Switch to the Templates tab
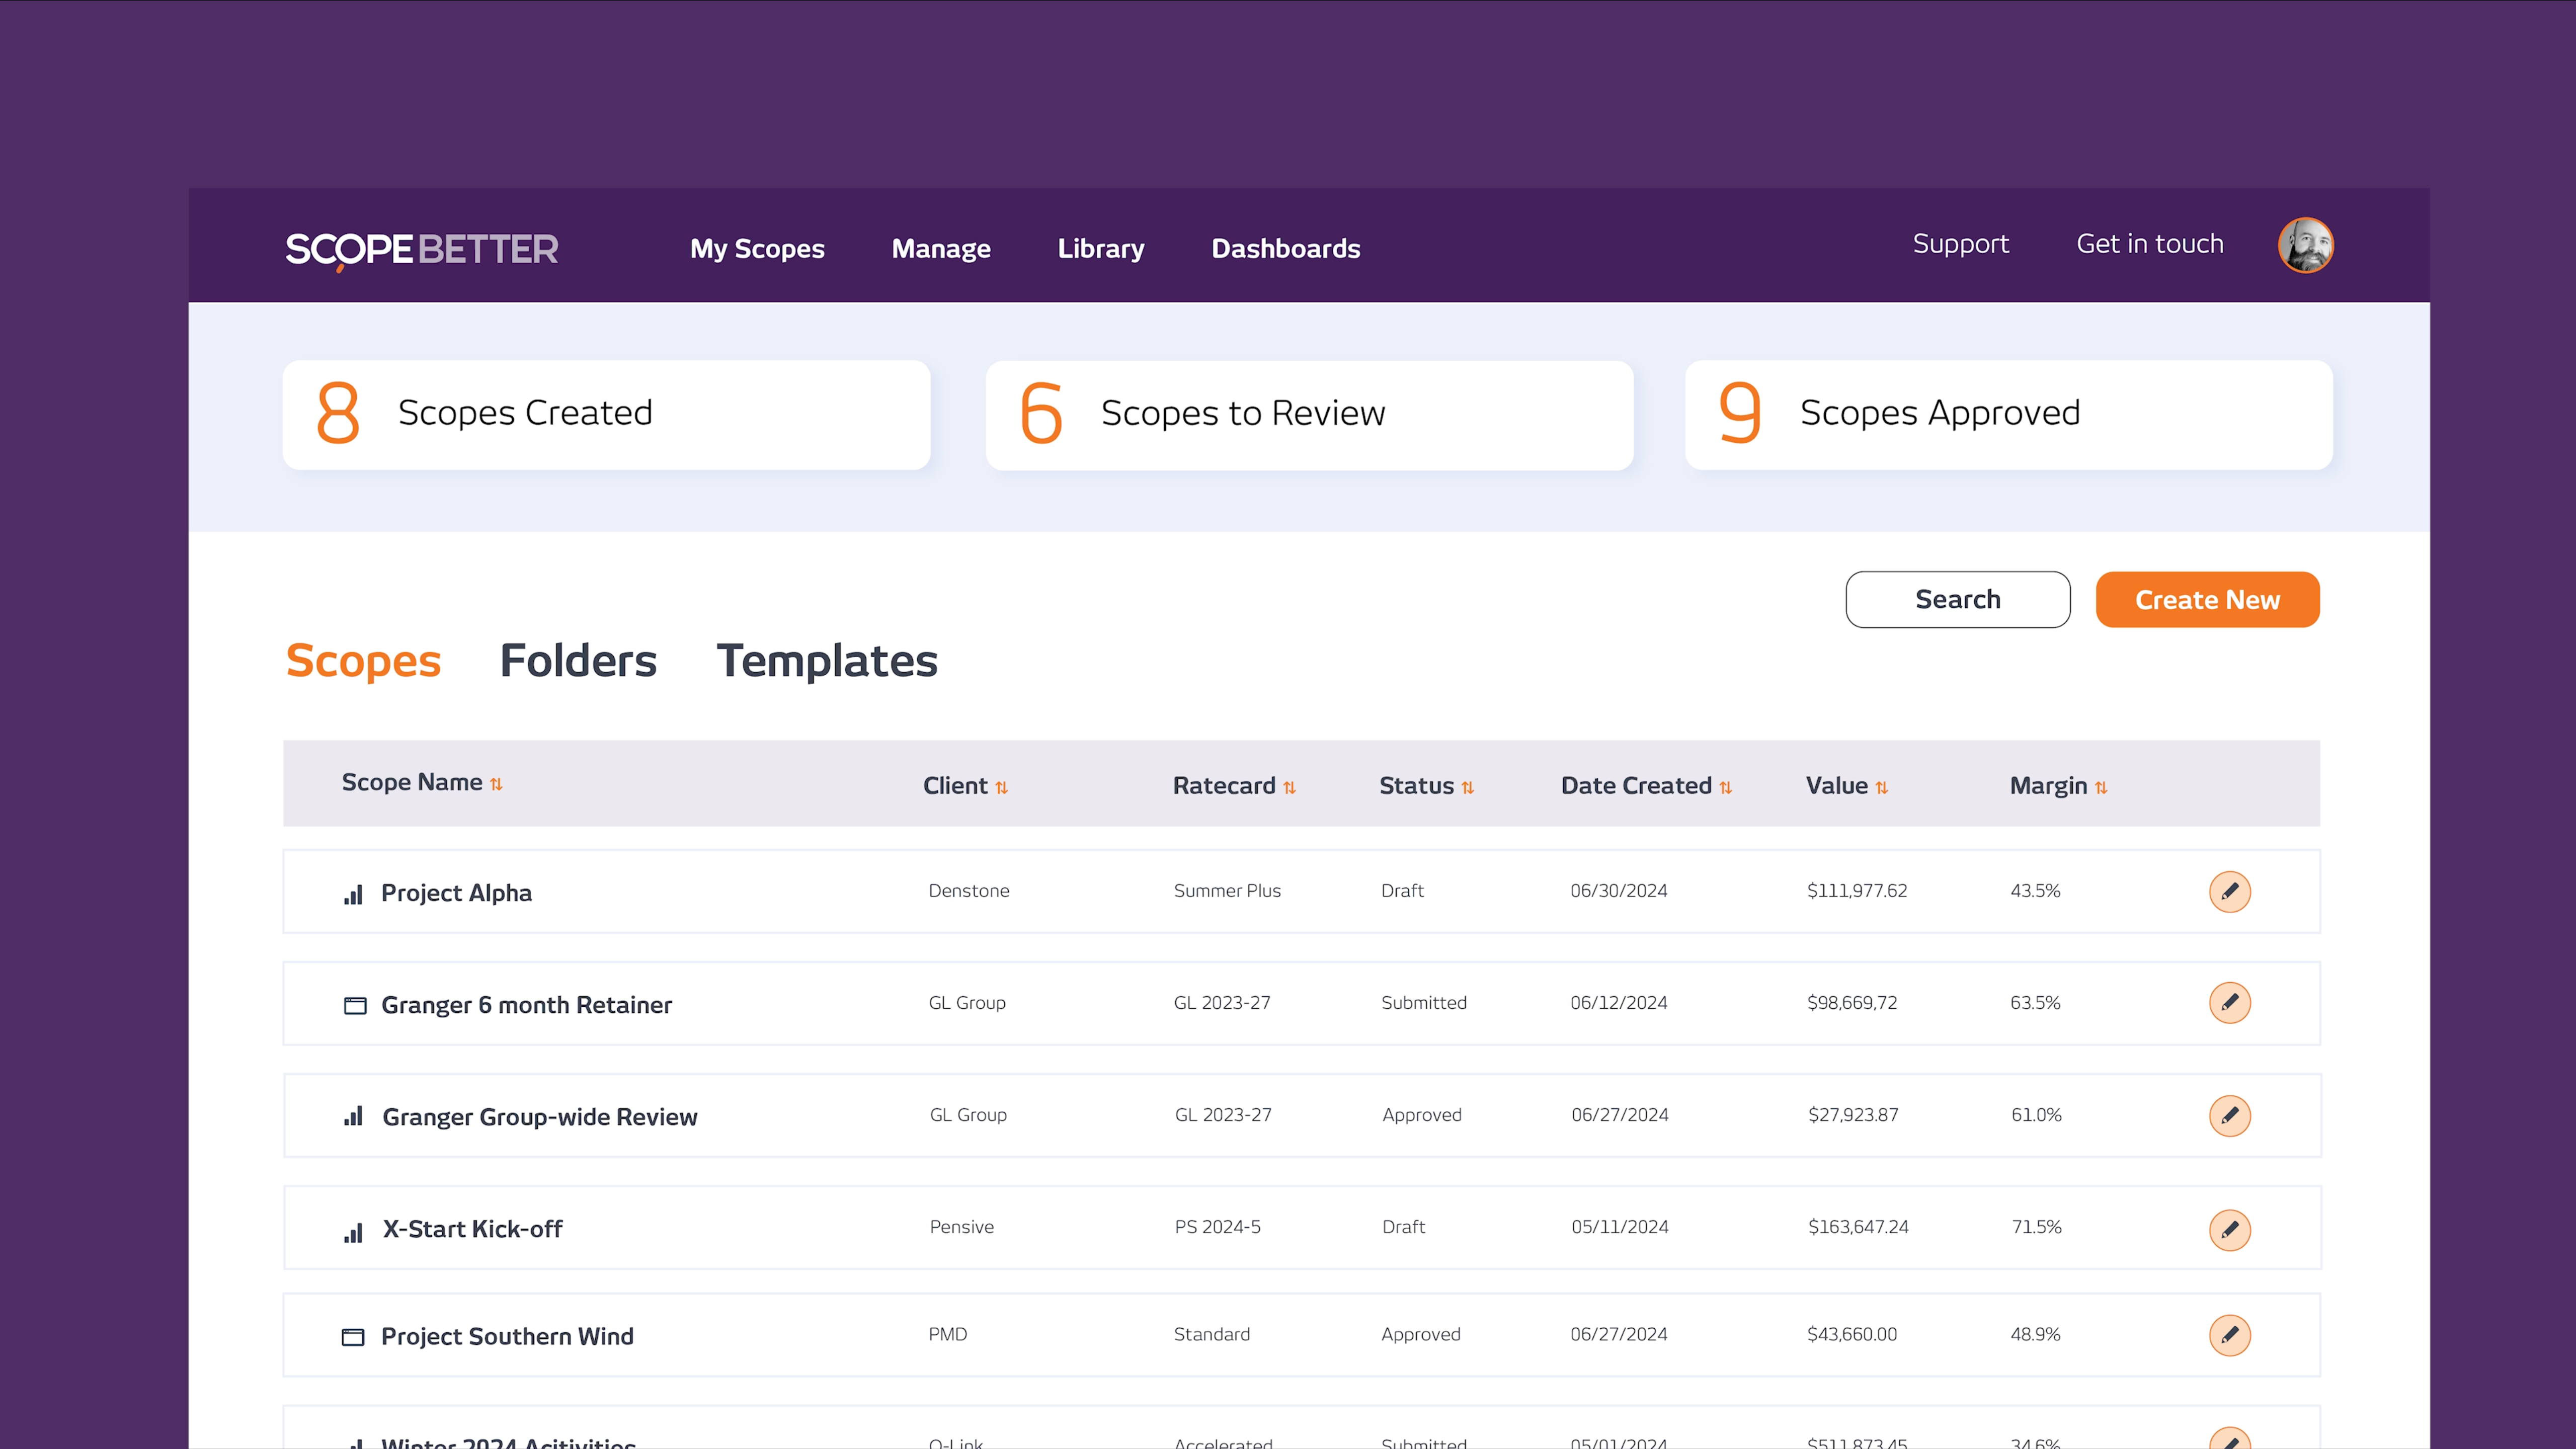Image resolution: width=2576 pixels, height=1449 pixels. 826,661
